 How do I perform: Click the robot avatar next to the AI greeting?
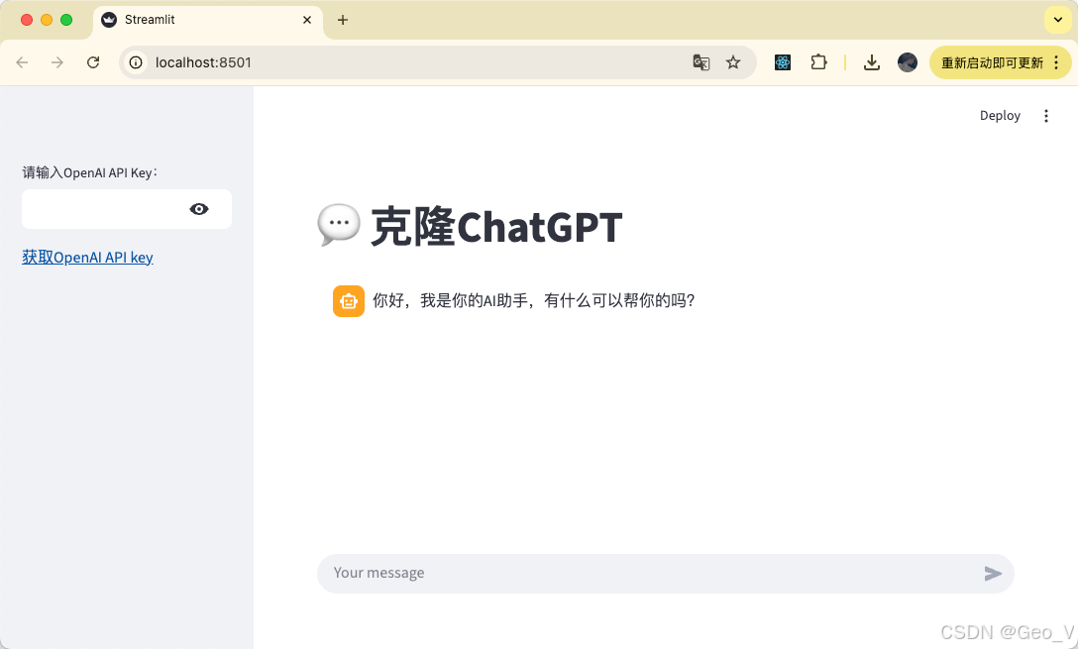(x=348, y=300)
